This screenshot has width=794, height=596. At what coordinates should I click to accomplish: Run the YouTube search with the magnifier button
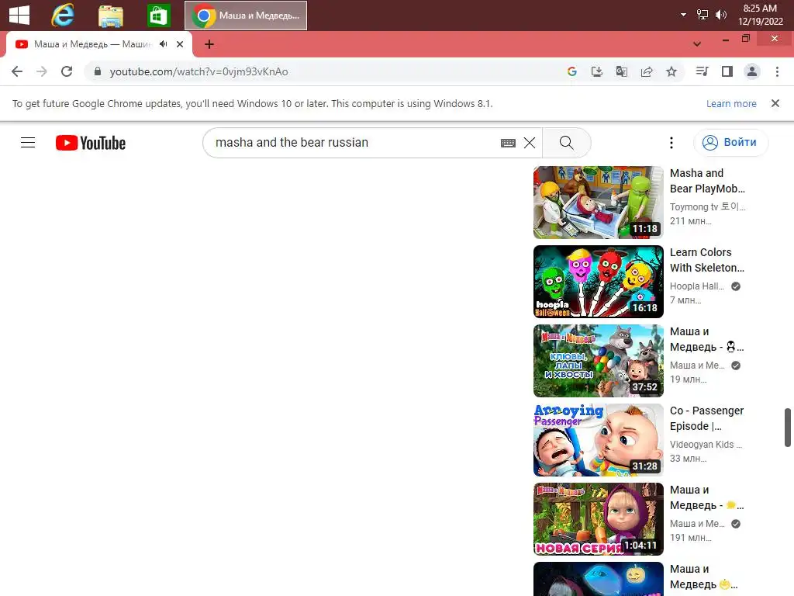[567, 143]
